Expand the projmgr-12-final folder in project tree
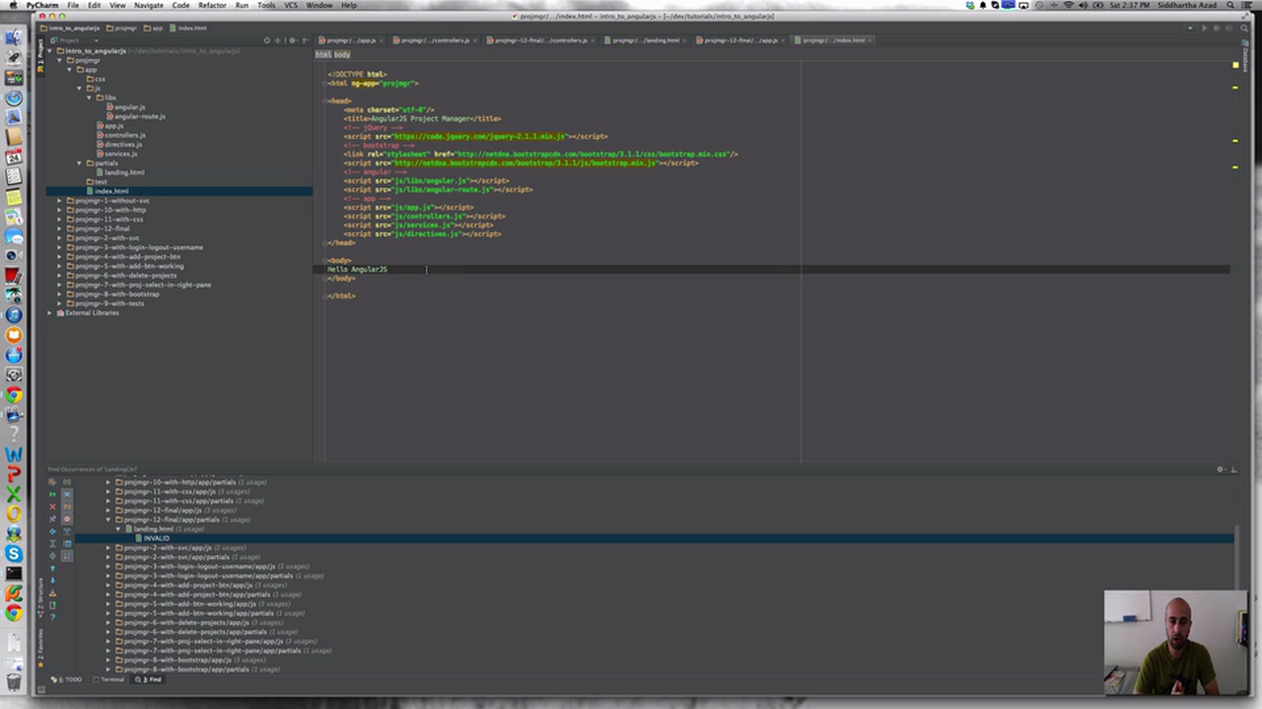 [x=59, y=228]
